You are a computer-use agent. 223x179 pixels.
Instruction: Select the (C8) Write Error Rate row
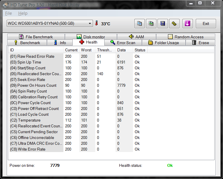(x=78, y=149)
